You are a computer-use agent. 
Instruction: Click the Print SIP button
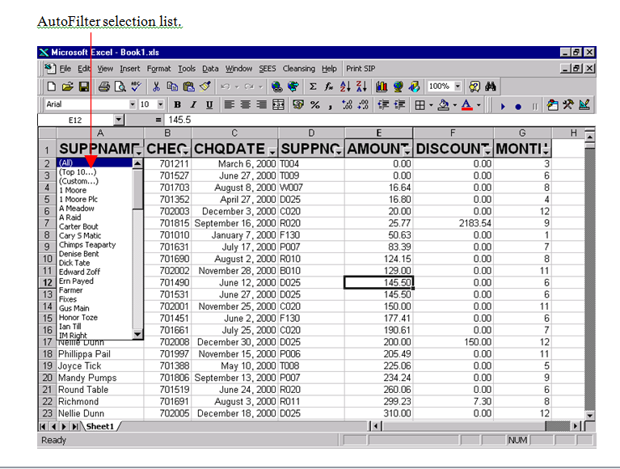pyautogui.click(x=361, y=69)
